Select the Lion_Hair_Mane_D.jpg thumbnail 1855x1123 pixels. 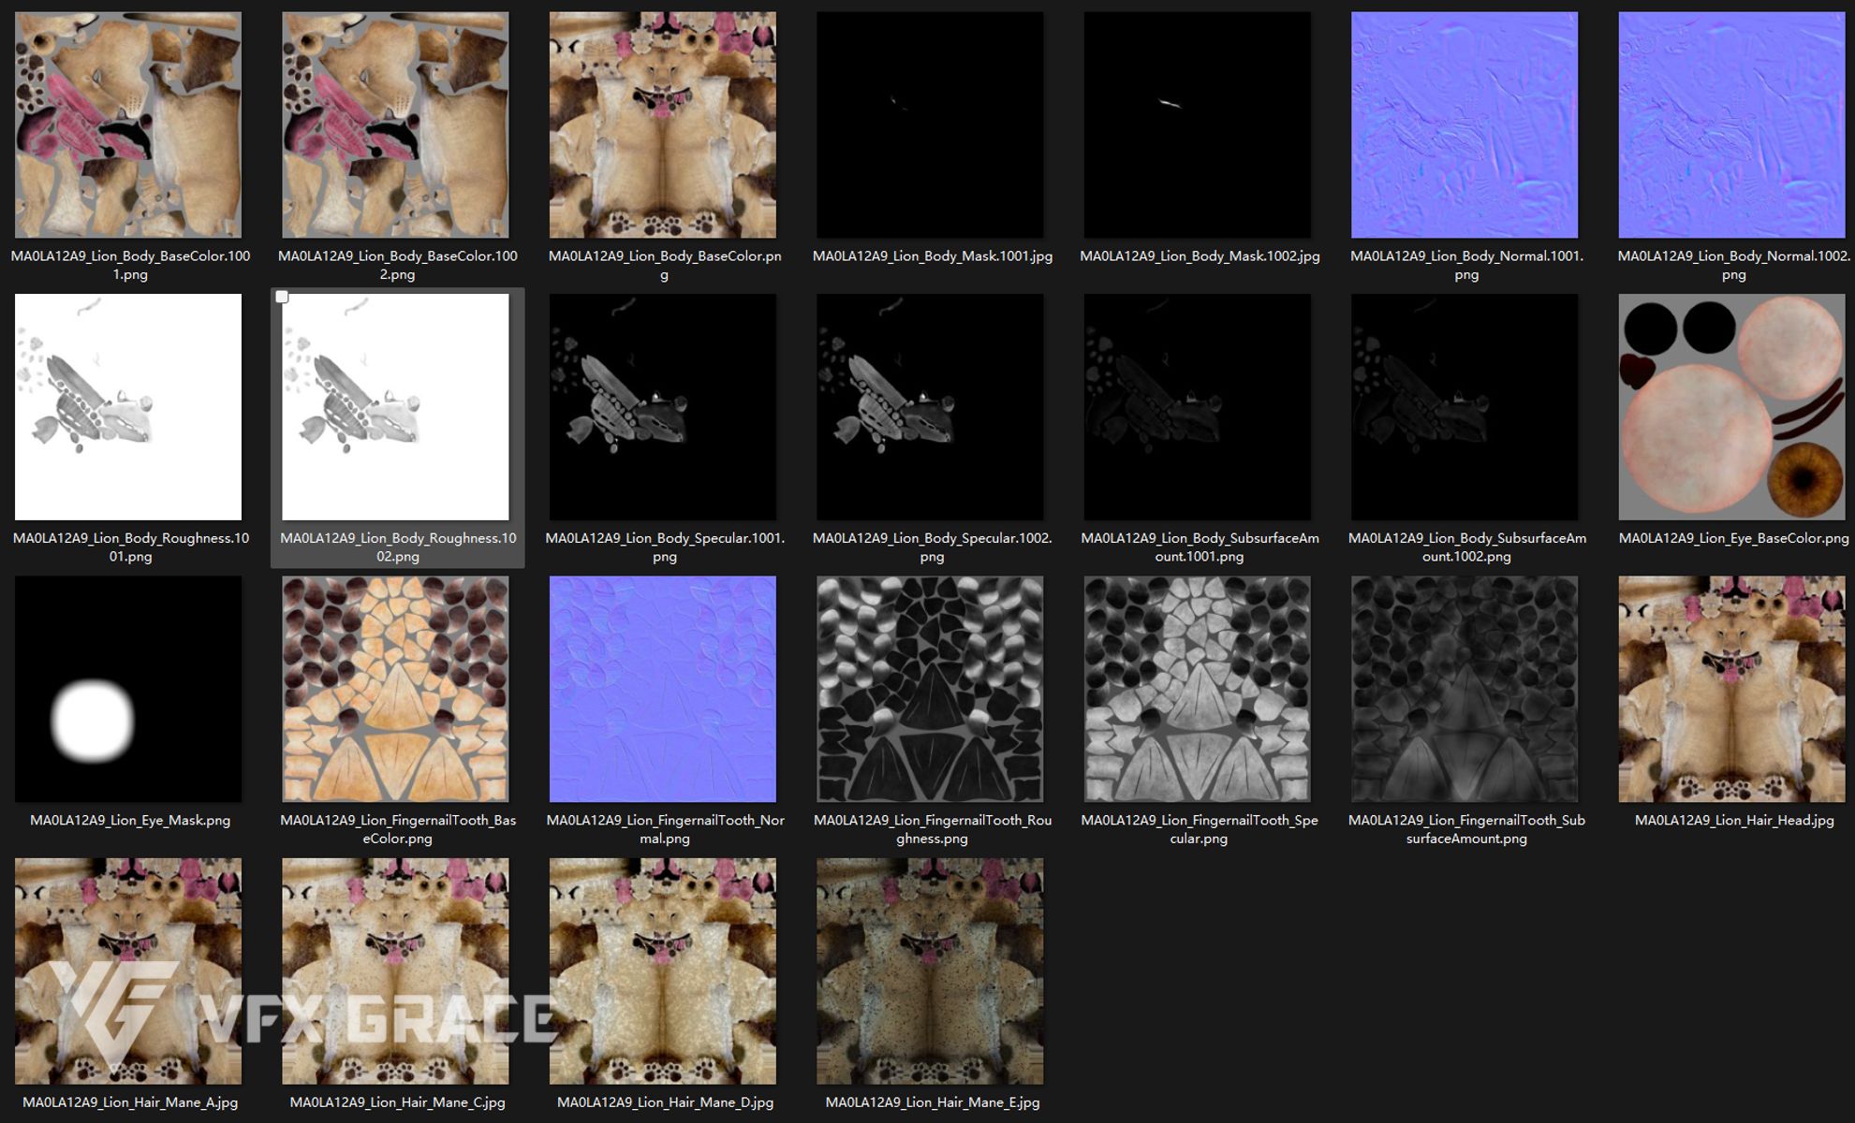pyautogui.click(x=663, y=971)
